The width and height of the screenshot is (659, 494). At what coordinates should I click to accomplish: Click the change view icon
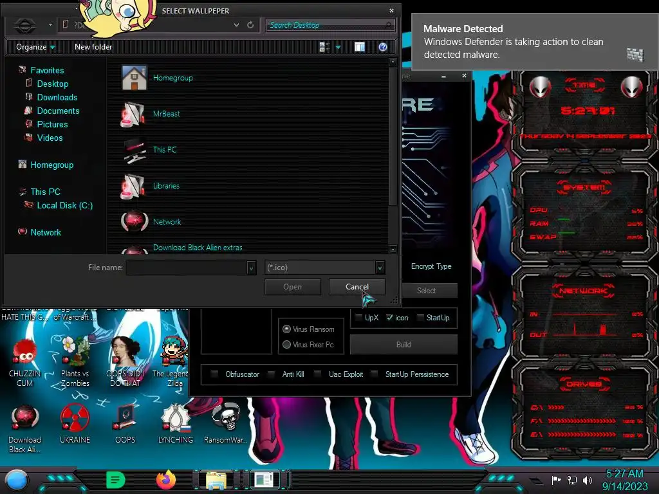324,47
